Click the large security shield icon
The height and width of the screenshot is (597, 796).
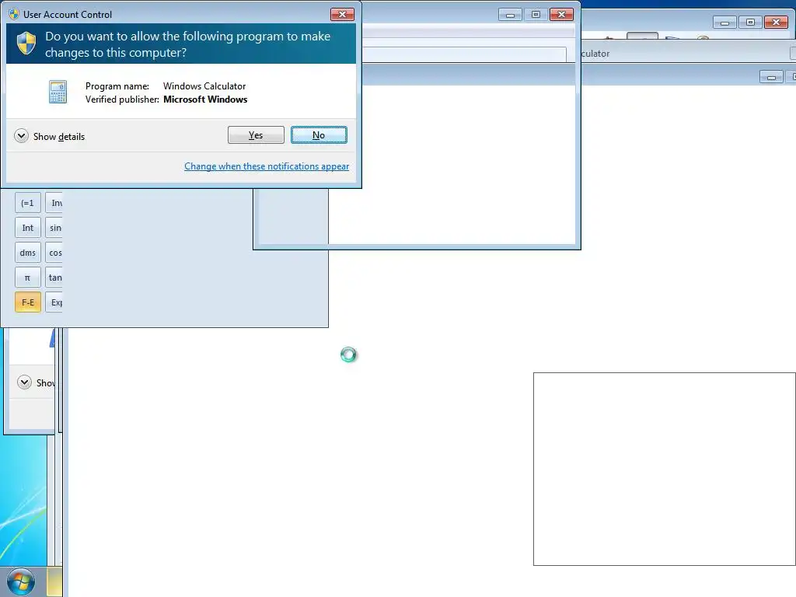click(x=26, y=44)
